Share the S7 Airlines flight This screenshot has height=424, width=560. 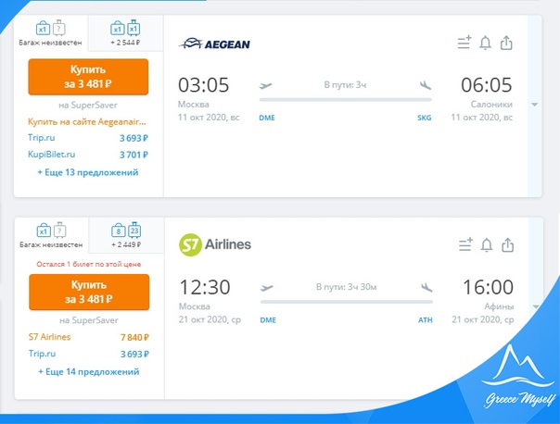(x=507, y=245)
